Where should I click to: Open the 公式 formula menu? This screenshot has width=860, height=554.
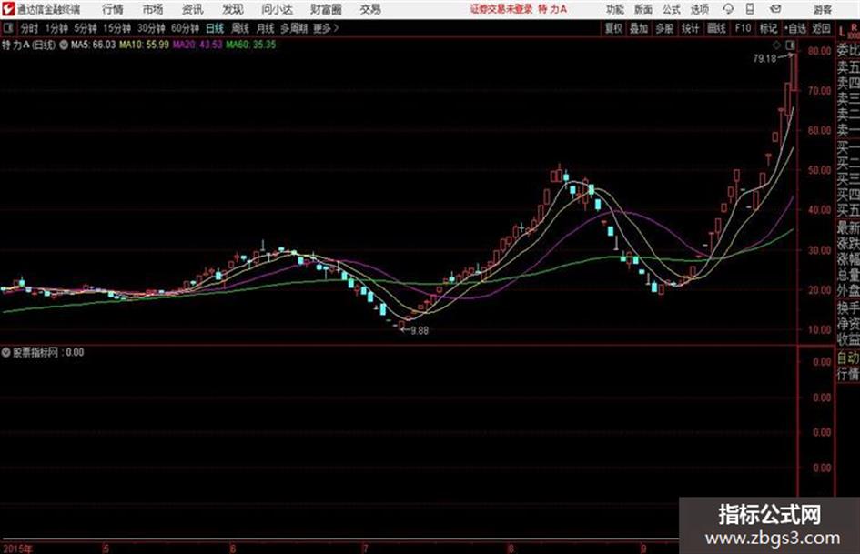coord(672,9)
